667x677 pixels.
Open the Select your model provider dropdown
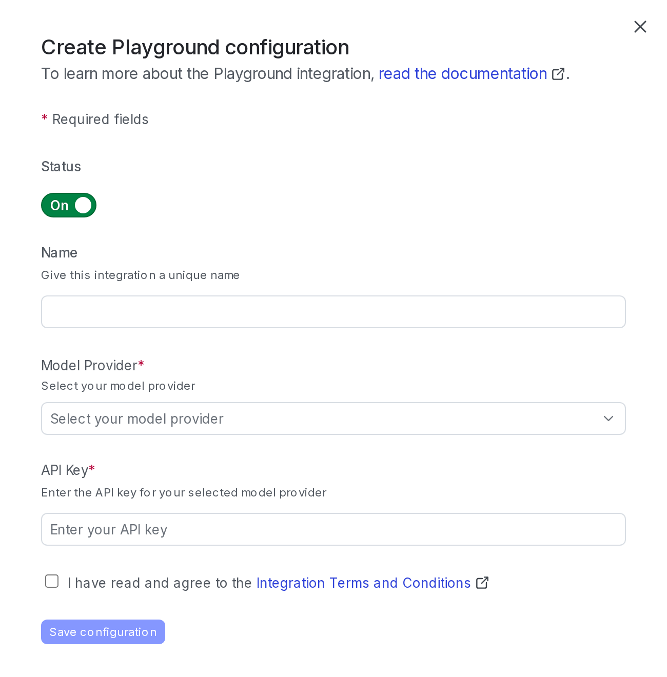(333, 419)
